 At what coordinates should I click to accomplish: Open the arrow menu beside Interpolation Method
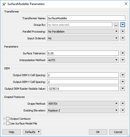pyautogui.click(x=123, y=60)
